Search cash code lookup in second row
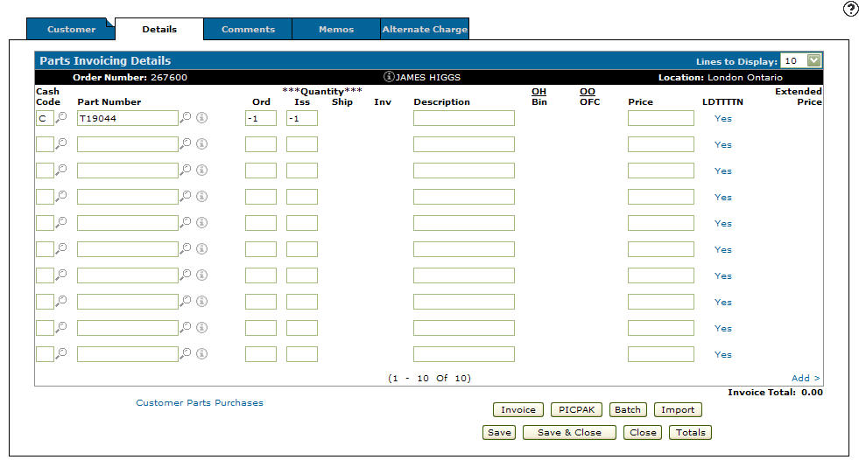Image resolution: width=859 pixels, height=460 pixels. point(60,143)
